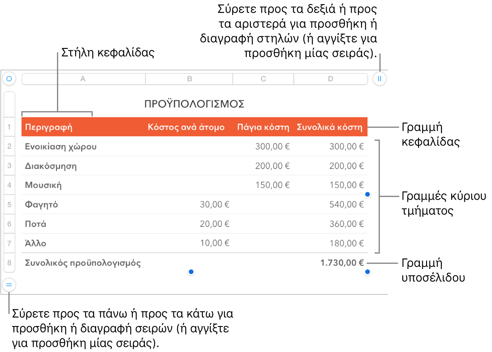
Task: Select the Συνολικός προϋπολογισμός footer cell
Action: [83, 263]
